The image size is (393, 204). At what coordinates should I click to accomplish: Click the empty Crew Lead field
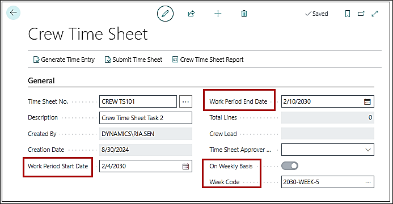pyautogui.click(x=328, y=134)
